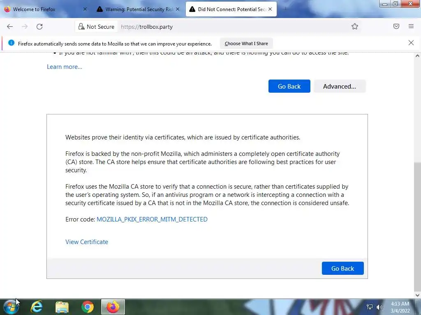Bookmark this page with the star icon
Image resolution: width=421 pixels, height=315 pixels.
click(355, 26)
